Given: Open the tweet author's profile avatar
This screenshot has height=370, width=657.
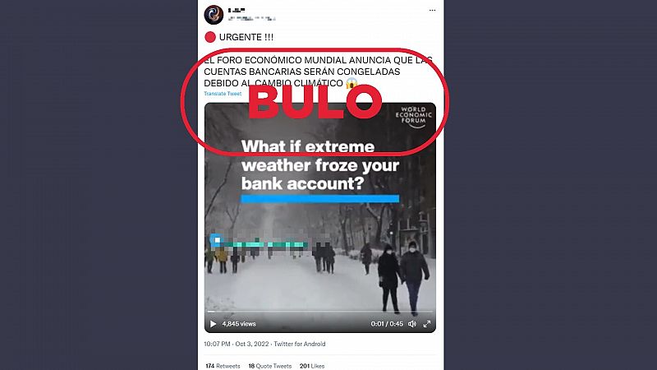Looking at the screenshot, I should tap(214, 15).
